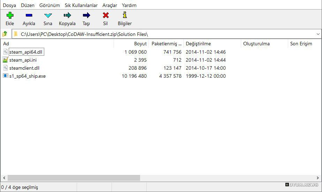Click the date 1999-12-12 00:00

[206, 76]
